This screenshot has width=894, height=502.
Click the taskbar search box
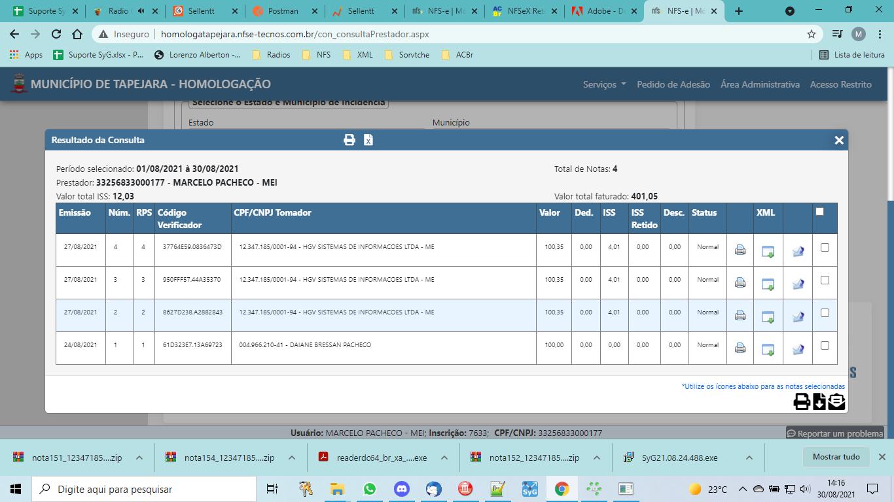pos(144,489)
